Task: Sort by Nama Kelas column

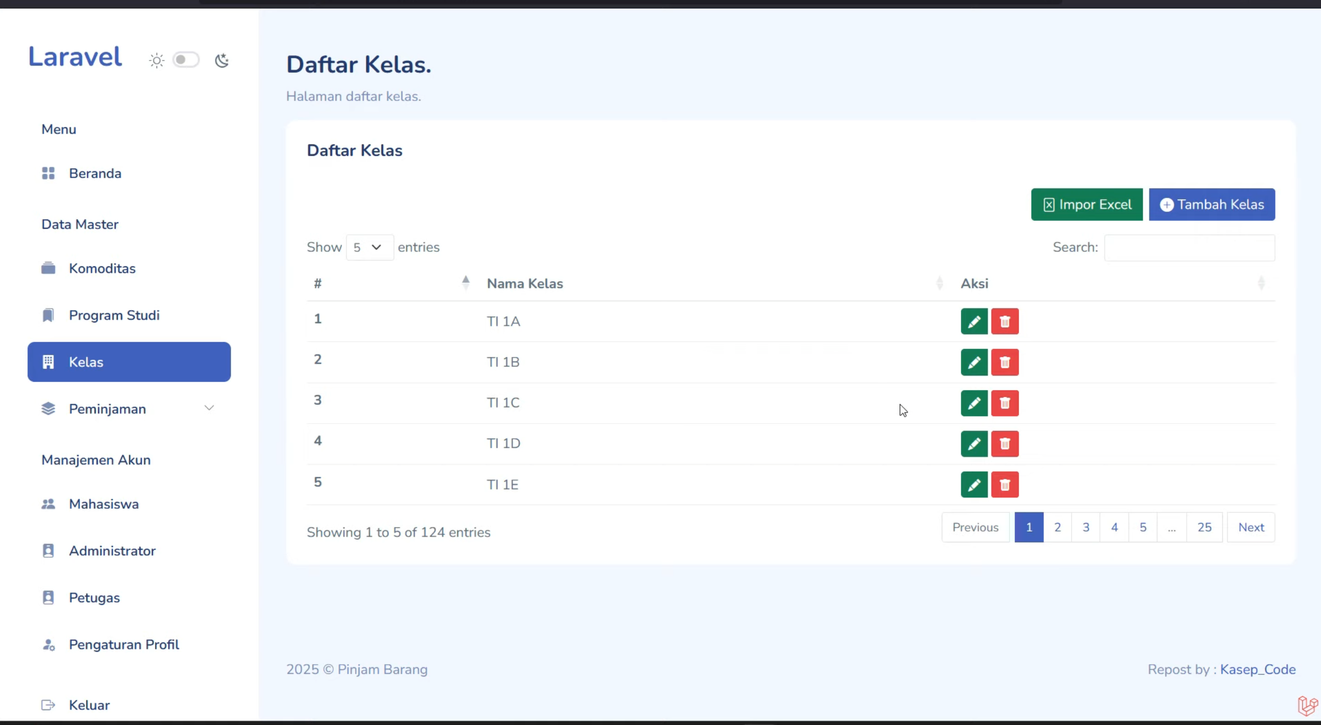Action: 716,283
